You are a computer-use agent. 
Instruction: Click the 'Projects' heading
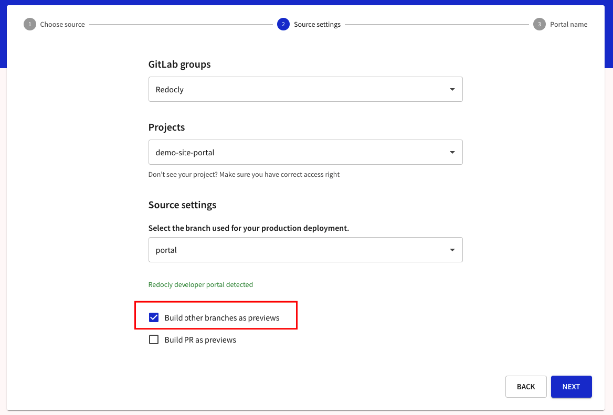(x=166, y=127)
